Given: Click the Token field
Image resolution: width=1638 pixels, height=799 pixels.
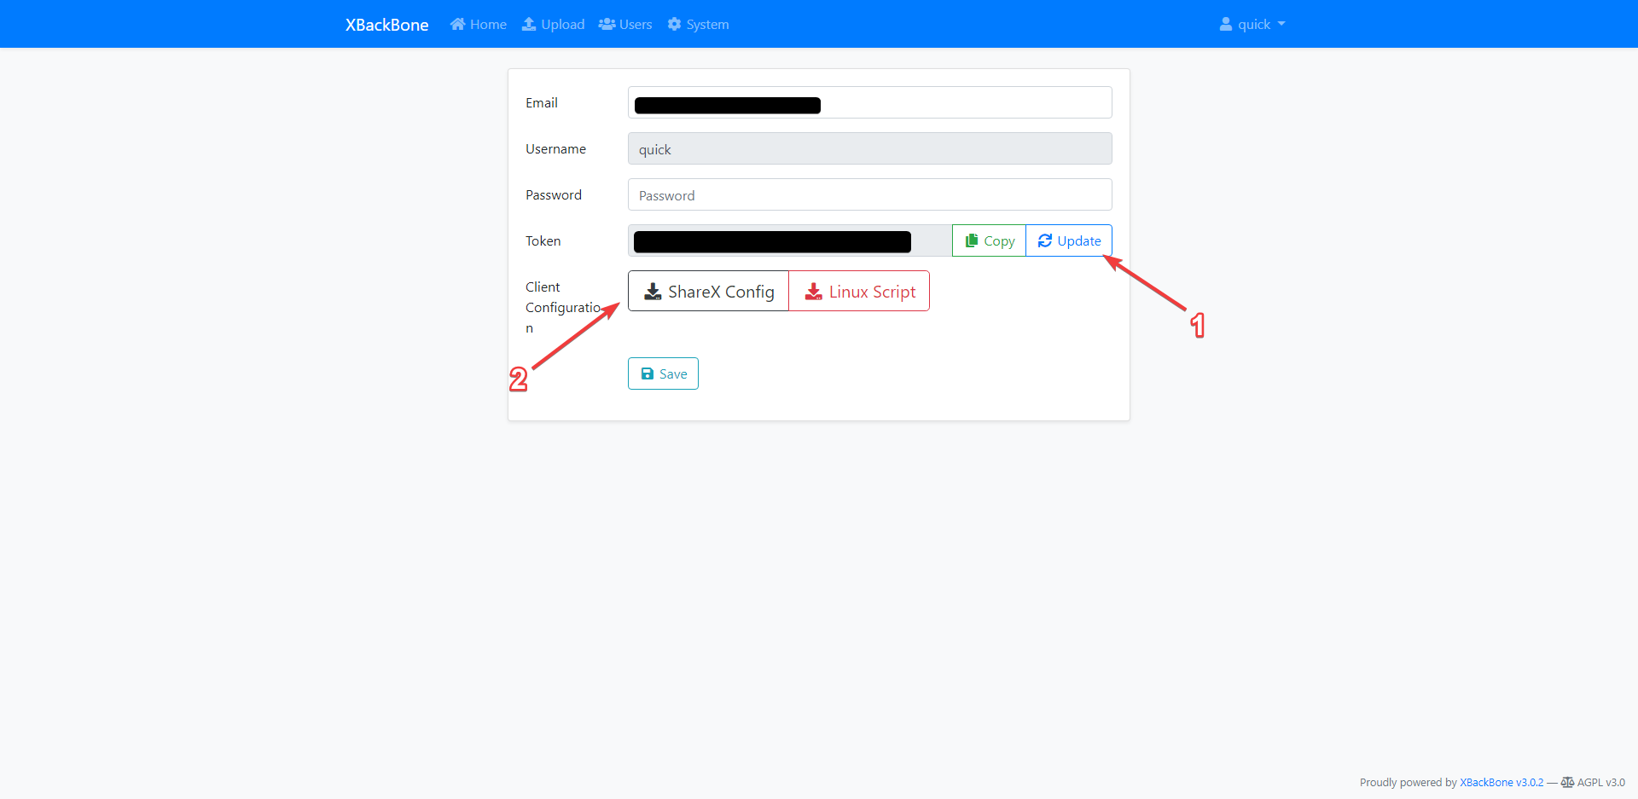Looking at the screenshot, I should [790, 240].
